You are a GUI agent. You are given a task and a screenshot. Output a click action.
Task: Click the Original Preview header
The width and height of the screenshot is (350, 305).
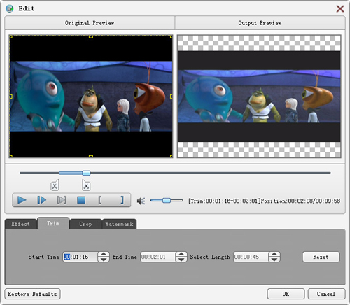click(90, 23)
